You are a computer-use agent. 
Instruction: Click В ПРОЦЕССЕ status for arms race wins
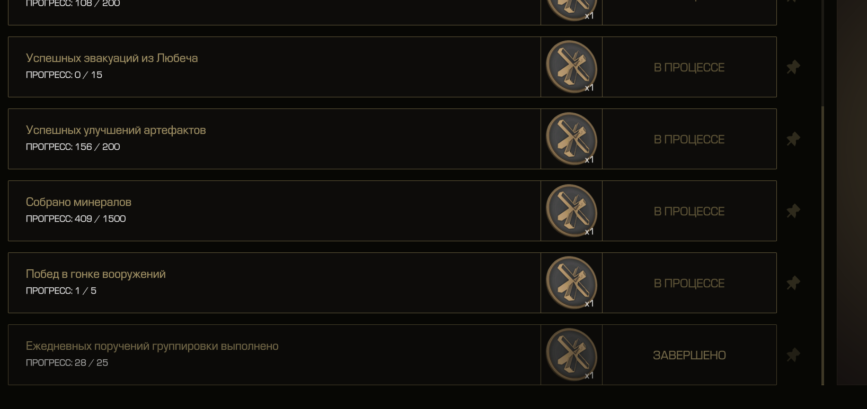click(x=689, y=284)
